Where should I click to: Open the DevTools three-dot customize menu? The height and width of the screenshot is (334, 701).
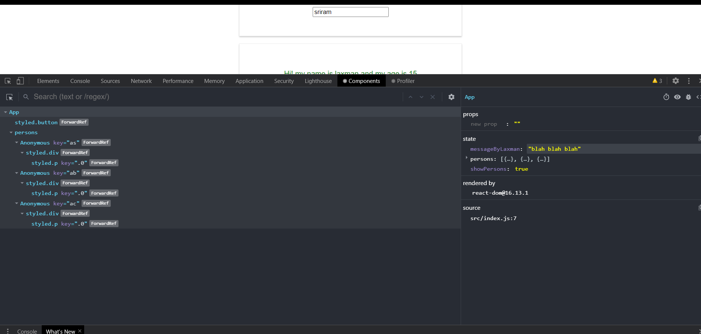[x=689, y=81]
